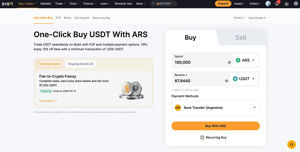Image resolution: width=300 pixels, height=152 pixels.
Task: Open Recurring Buy link below buy button
Action: [x=213, y=137]
